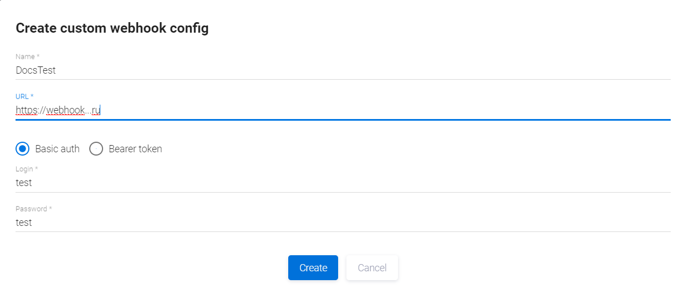Screen dimensions: 684x289
Task: Cancel the webhook config dialog
Action: 372,268
